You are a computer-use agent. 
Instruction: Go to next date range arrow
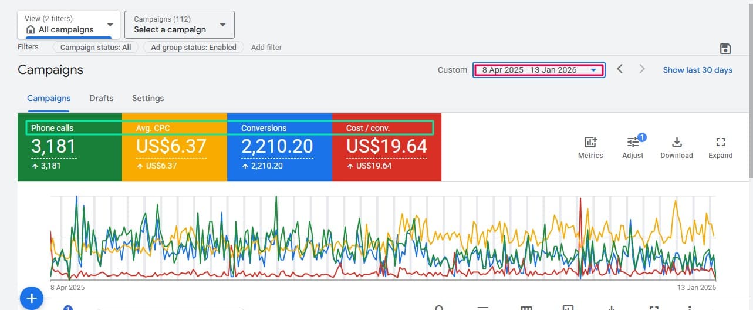642,69
